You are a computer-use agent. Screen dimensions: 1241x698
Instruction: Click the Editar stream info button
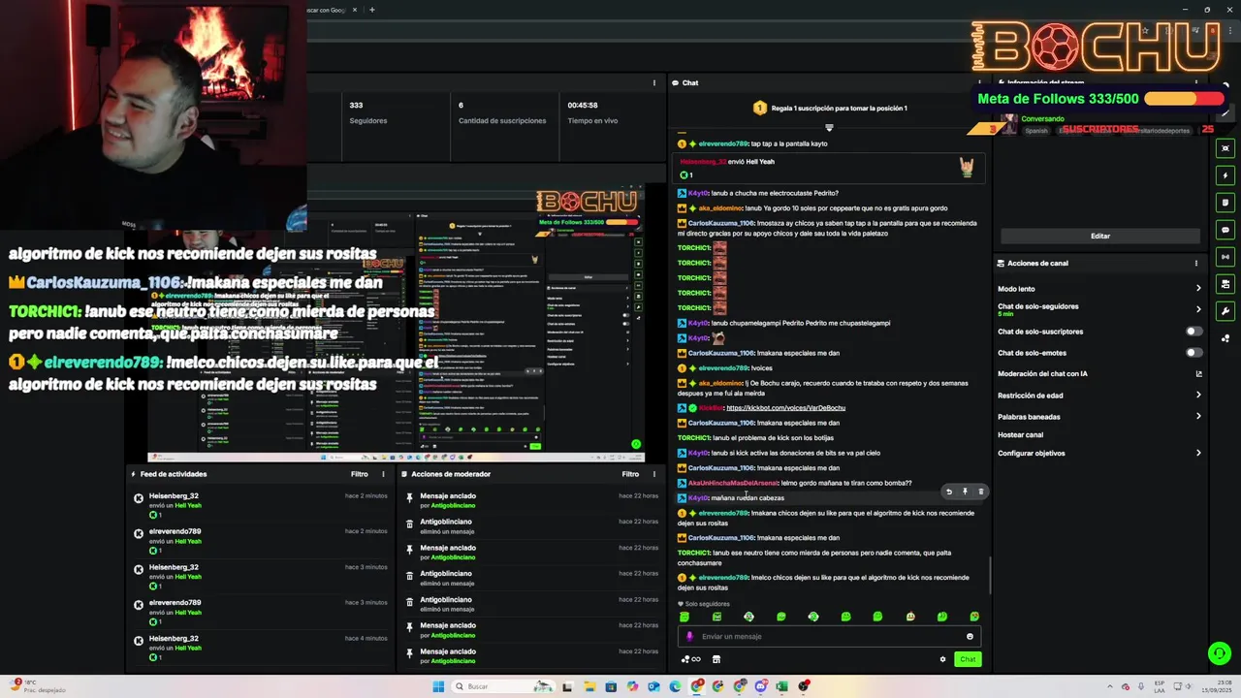click(x=1100, y=236)
